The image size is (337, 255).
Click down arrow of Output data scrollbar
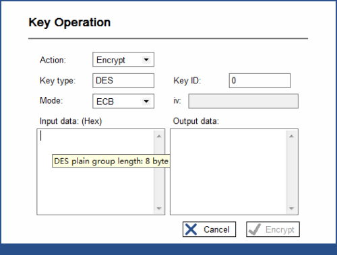292,209
